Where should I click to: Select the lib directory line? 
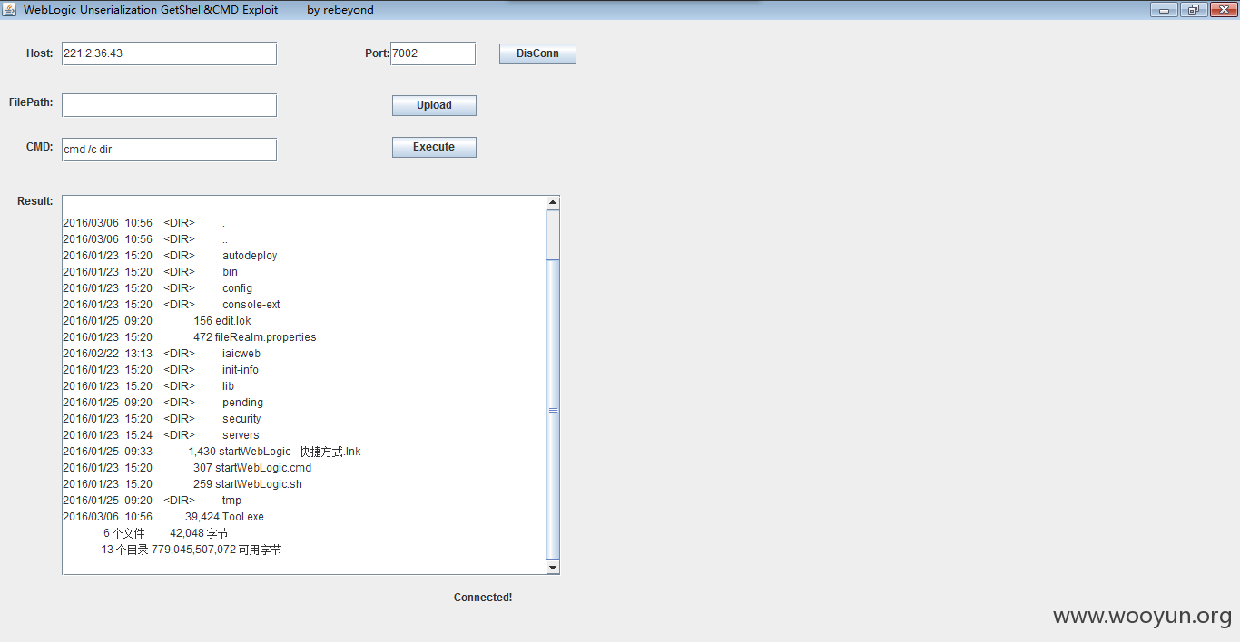[x=148, y=386]
